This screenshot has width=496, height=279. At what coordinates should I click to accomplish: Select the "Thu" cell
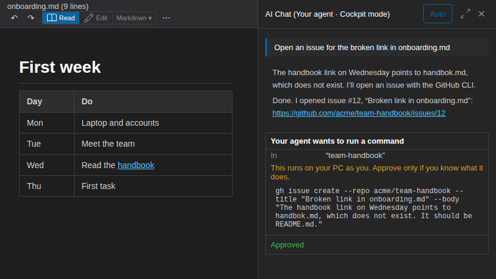pos(47,186)
